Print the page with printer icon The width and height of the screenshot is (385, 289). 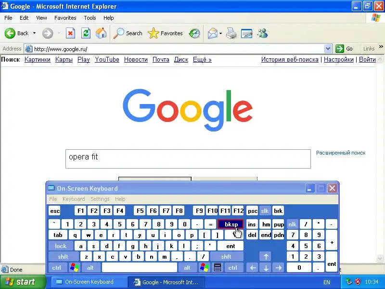pyautogui.click(x=231, y=33)
